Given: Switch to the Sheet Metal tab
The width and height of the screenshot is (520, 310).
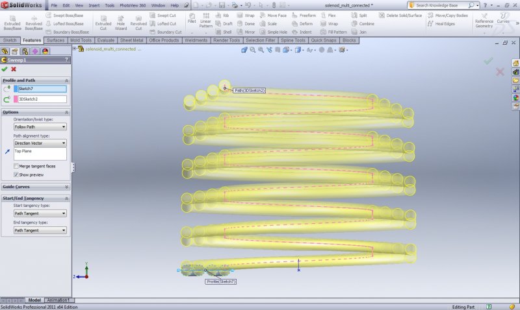Looking at the screenshot, I should pos(132,40).
